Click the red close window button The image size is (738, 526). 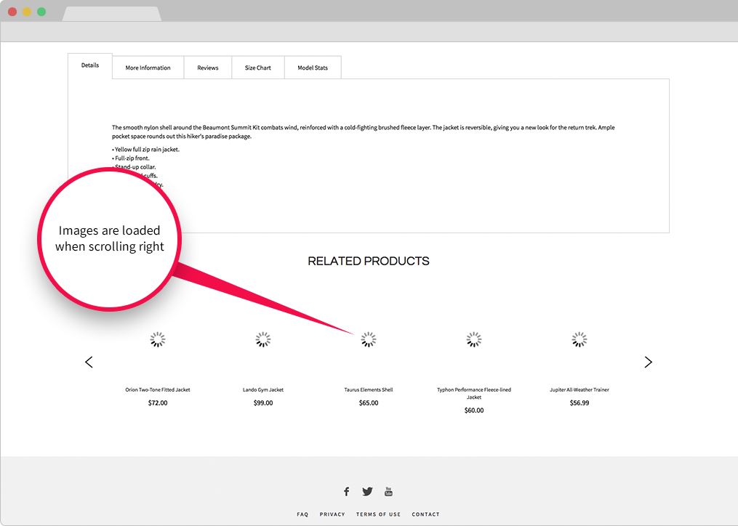tap(12, 12)
